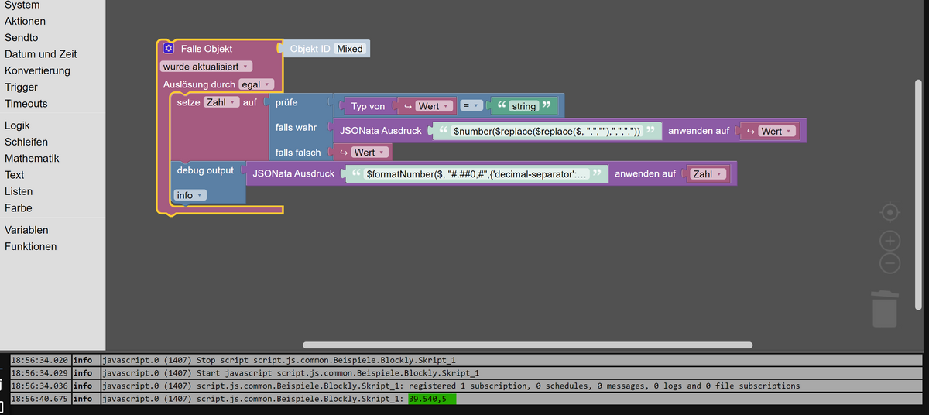Click the horizontal workspace scrollbar
This screenshot has height=415, width=929.
(527, 345)
